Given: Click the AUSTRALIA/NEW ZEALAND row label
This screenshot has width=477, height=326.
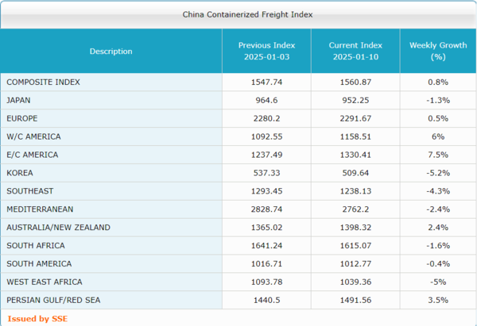Looking at the screenshot, I should (57, 228).
